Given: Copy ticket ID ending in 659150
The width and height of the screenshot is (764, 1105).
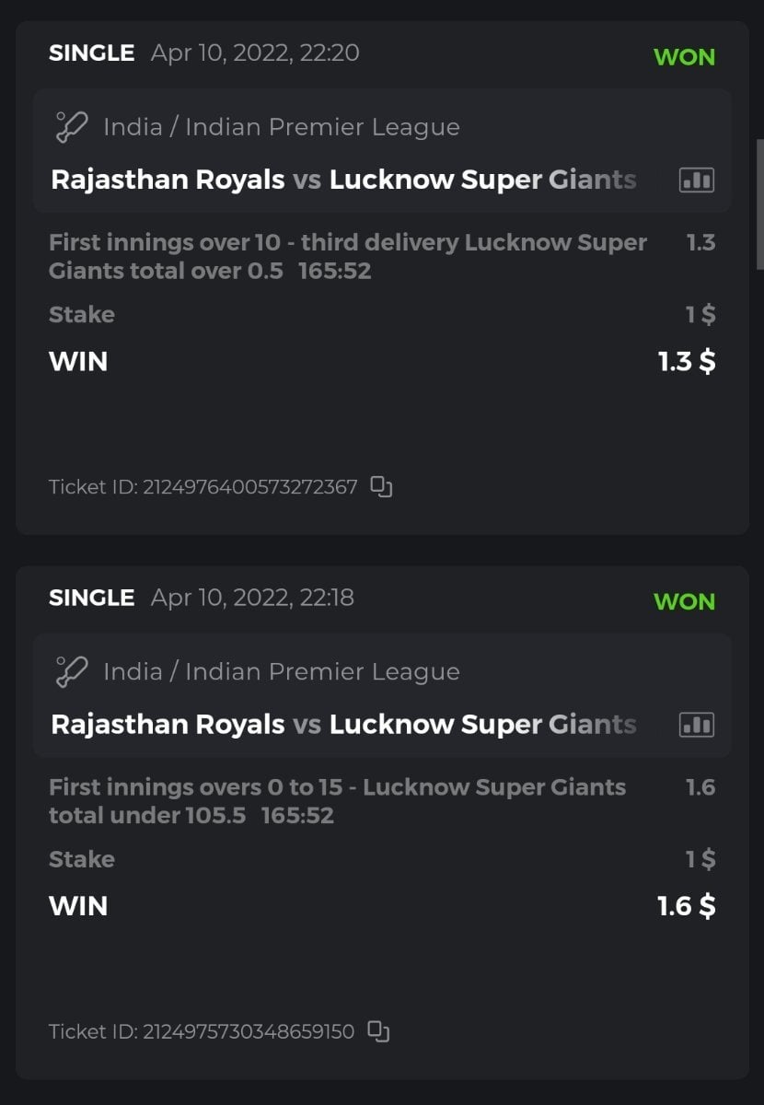Looking at the screenshot, I should pyautogui.click(x=378, y=1031).
